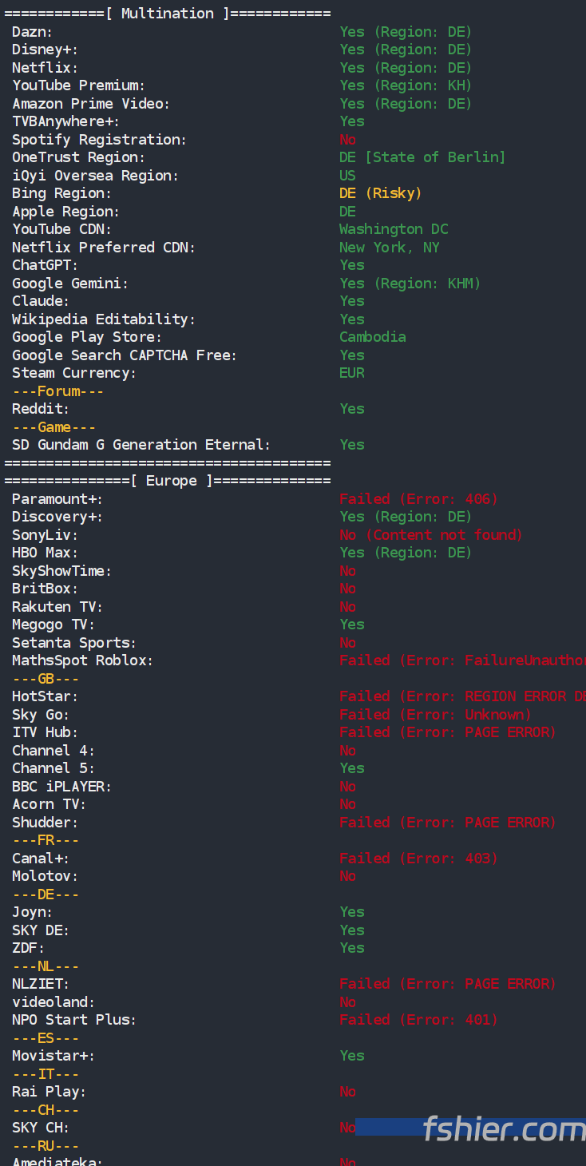Click the Google Play Store 'Cambodia' value
Image resolution: width=586 pixels, height=1166 pixels.
(x=372, y=337)
